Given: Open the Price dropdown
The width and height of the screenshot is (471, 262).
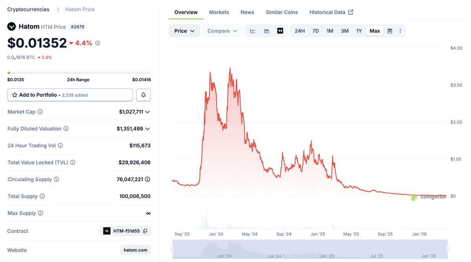Looking at the screenshot, I should pos(184,31).
